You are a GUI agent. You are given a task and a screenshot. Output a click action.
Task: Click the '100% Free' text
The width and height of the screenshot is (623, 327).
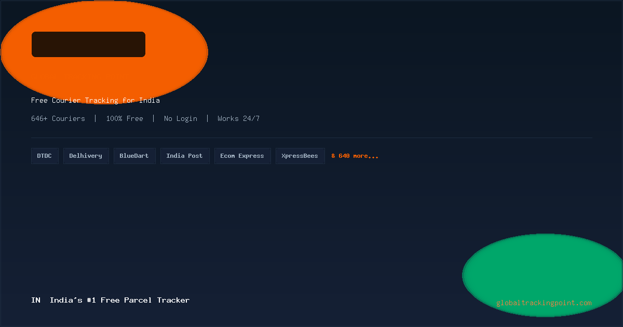click(125, 118)
